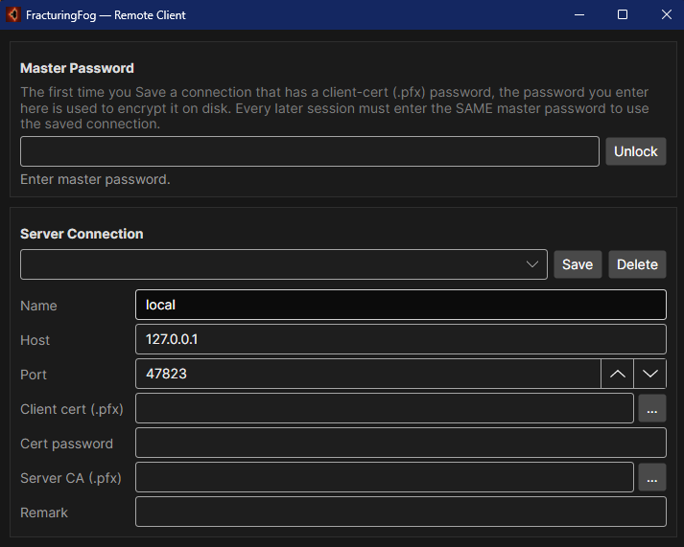This screenshot has width=684, height=547.
Task: Maximize the Remote Client window
Action: (x=623, y=14)
